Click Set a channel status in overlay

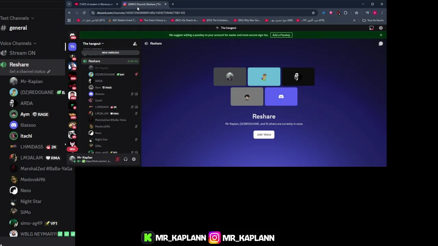pos(30,71)
